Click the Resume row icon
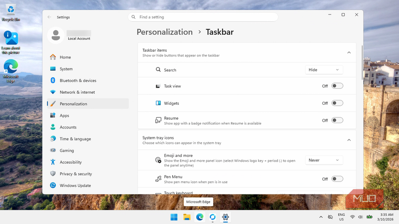The height and width of the screenshot is (224, 399). coord(158,120)
